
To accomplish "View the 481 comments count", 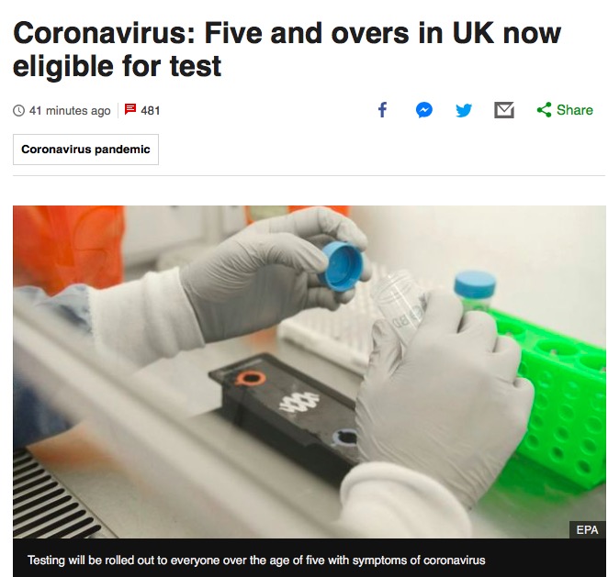I will pos(151,111).
